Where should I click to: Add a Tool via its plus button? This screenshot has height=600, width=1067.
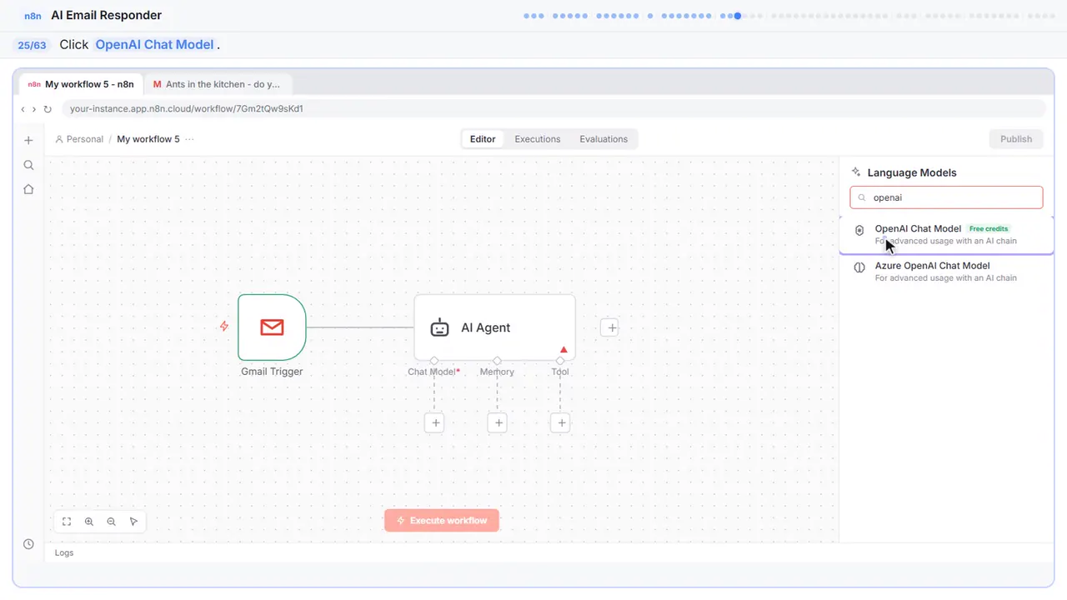561,423
